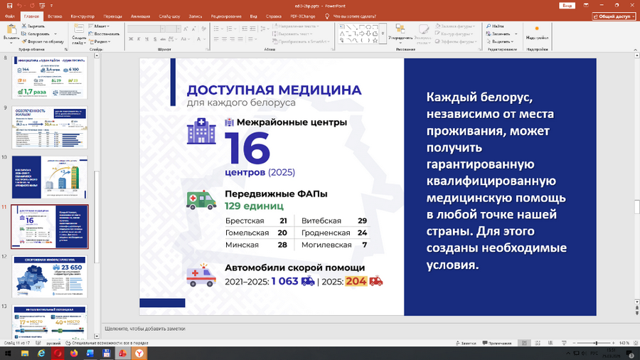Switch to the Анимация tab
Screen dimensions: 640x360
pos(140,16)
